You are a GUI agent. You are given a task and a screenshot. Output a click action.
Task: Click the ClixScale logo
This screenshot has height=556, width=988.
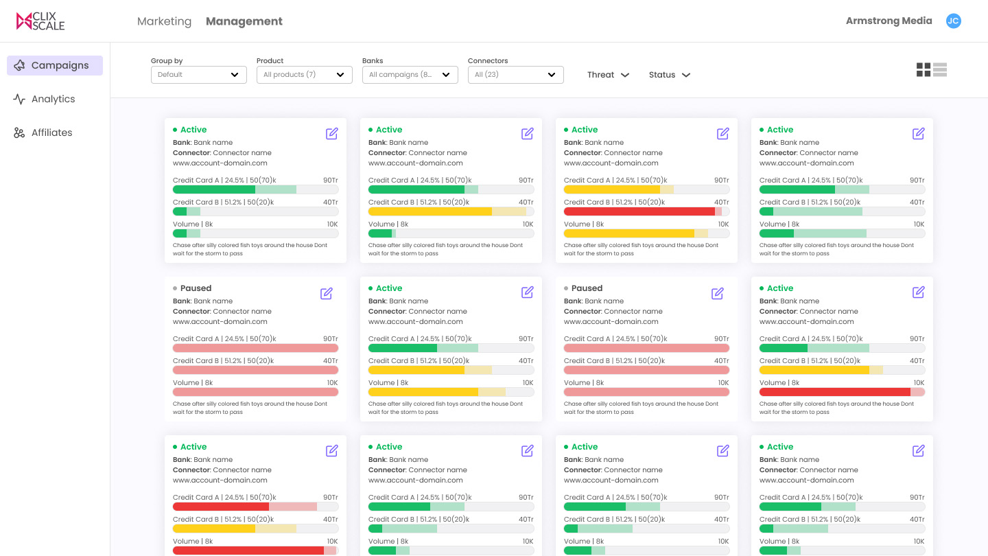point(40,21)
